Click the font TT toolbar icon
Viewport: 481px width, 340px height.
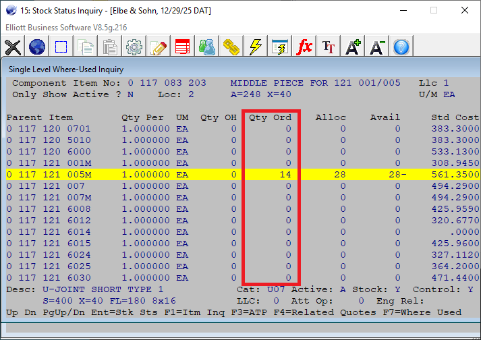click(x=329, y=47)
